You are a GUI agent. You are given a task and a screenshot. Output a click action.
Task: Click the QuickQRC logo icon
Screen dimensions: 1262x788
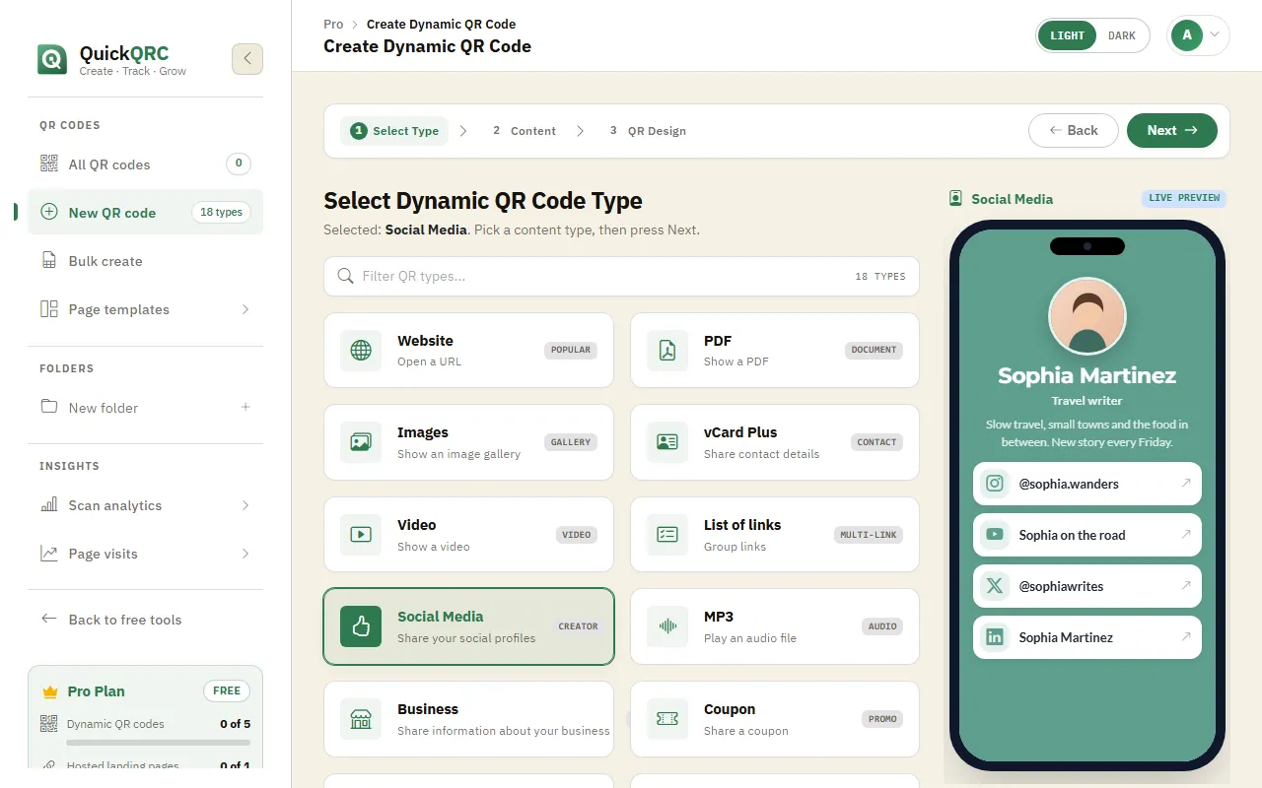point(52,59)
